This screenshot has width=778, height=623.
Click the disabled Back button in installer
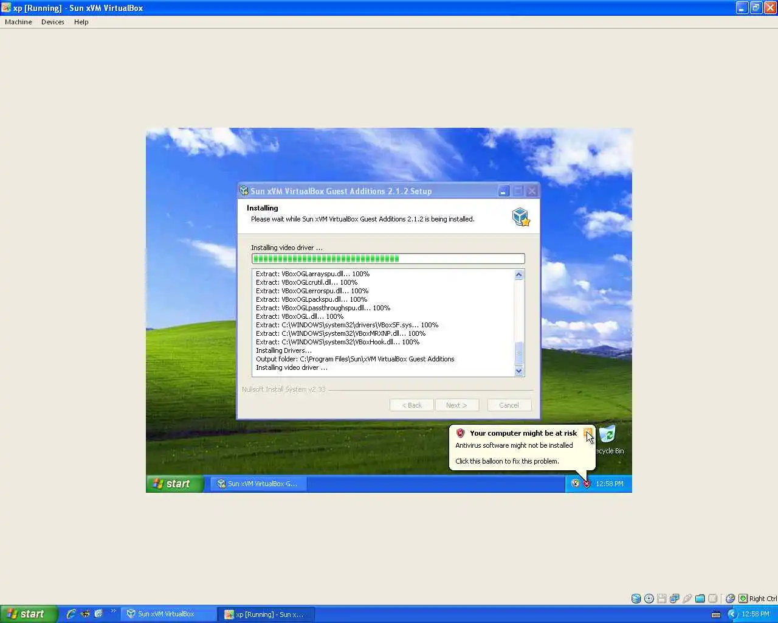(411, 405)
